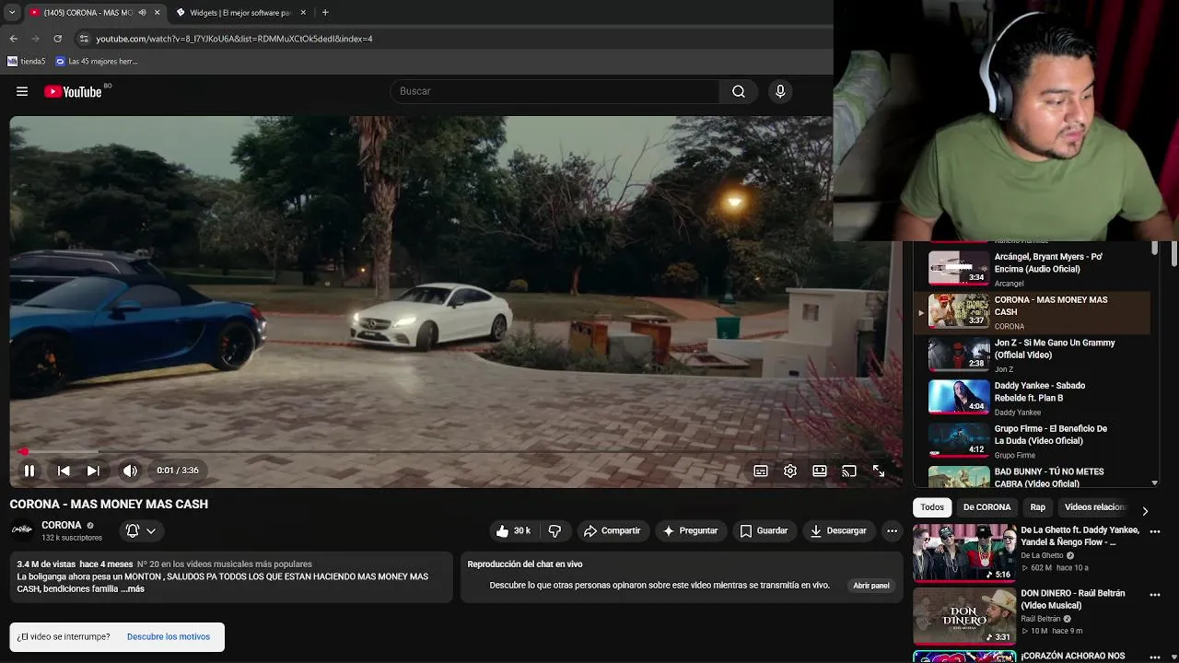Play Grupo Firme El Beneficio De La Duda
The image size is (1179, 663).
click(1032, 440)
